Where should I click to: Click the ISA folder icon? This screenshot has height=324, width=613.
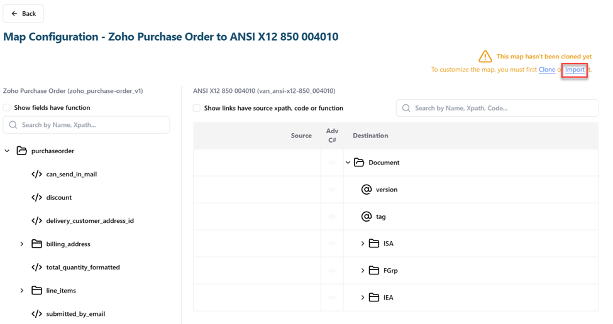coord(374,244)
